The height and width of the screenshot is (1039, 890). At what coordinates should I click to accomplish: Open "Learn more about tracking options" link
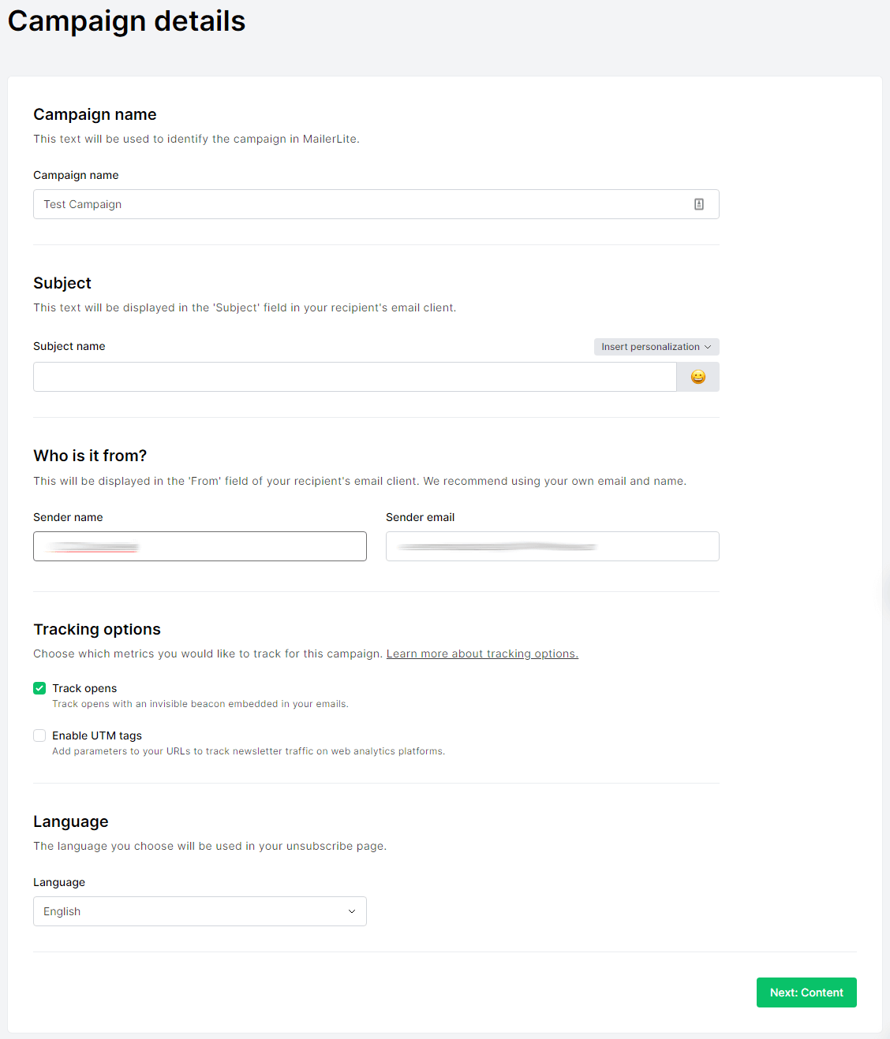coord(482,654)
